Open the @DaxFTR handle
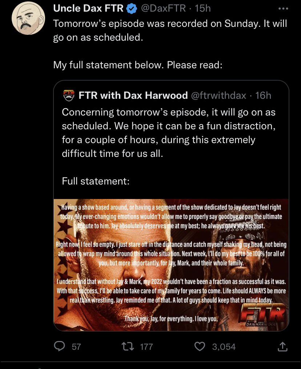This screenshot has width=301, height=369. coord(164,8)
